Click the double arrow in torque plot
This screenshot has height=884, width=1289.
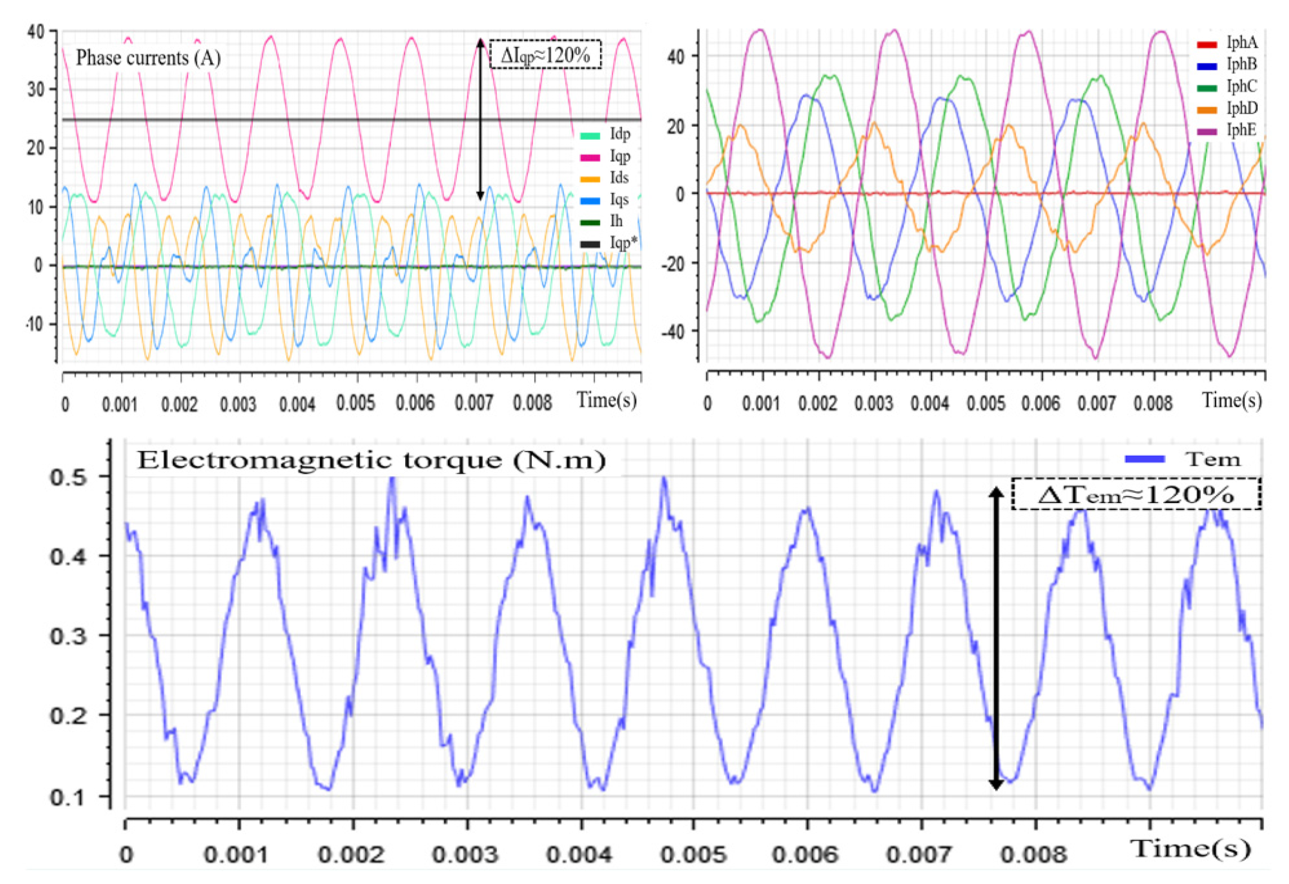pos(996,638)
